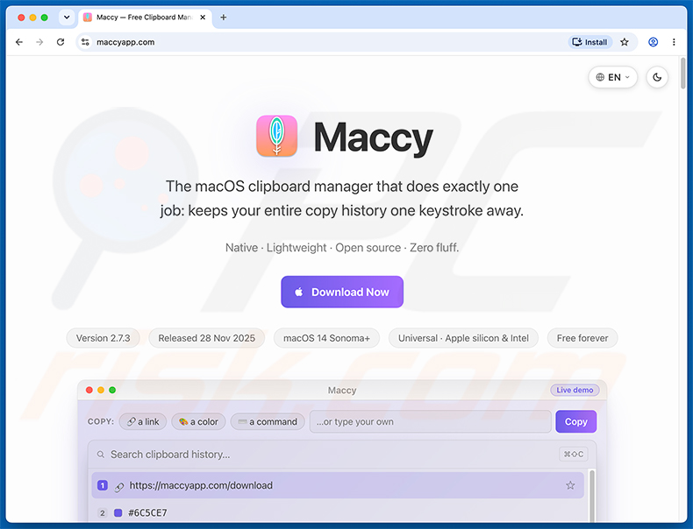Install the web app via Install button
Screen dimensions: 693x529
(x=590, y=42)
